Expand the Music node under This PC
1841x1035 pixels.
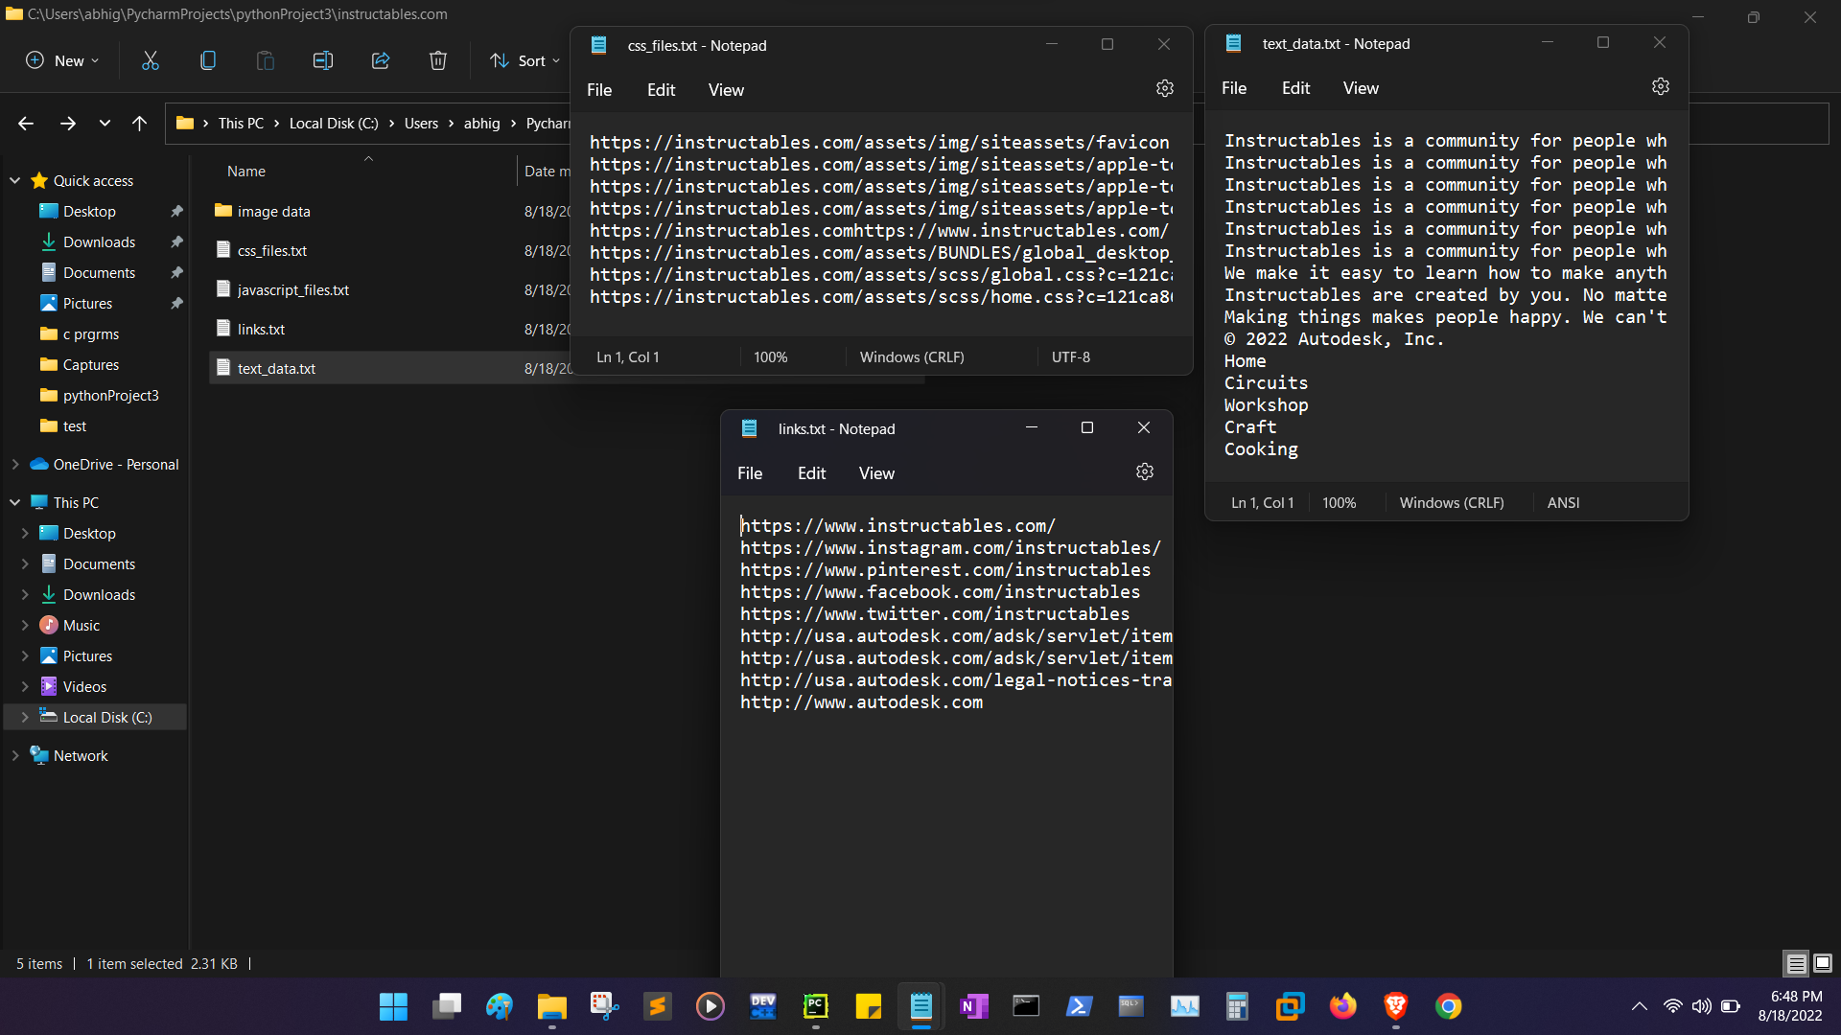pos(25,625)
